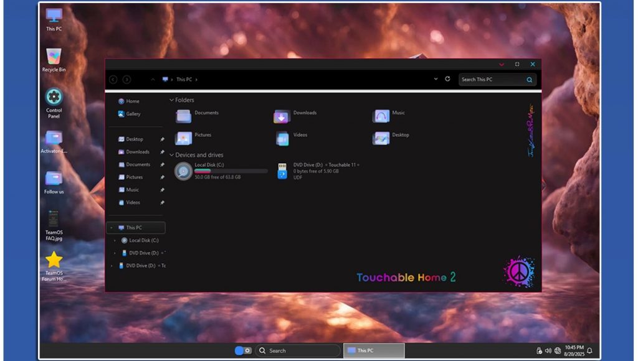
Task: Select the Pictures folder in main pane
Action: pos(193,138)
